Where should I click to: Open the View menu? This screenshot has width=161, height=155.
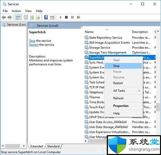coord(28,11)
